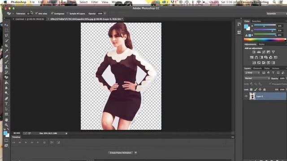Add a Color Balance adjustment
The height and width of the screenshot is (161, 287).
click(x=257, y=57)
